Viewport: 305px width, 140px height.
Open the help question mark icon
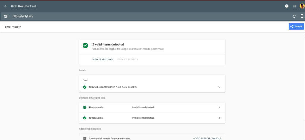(287, 6)
